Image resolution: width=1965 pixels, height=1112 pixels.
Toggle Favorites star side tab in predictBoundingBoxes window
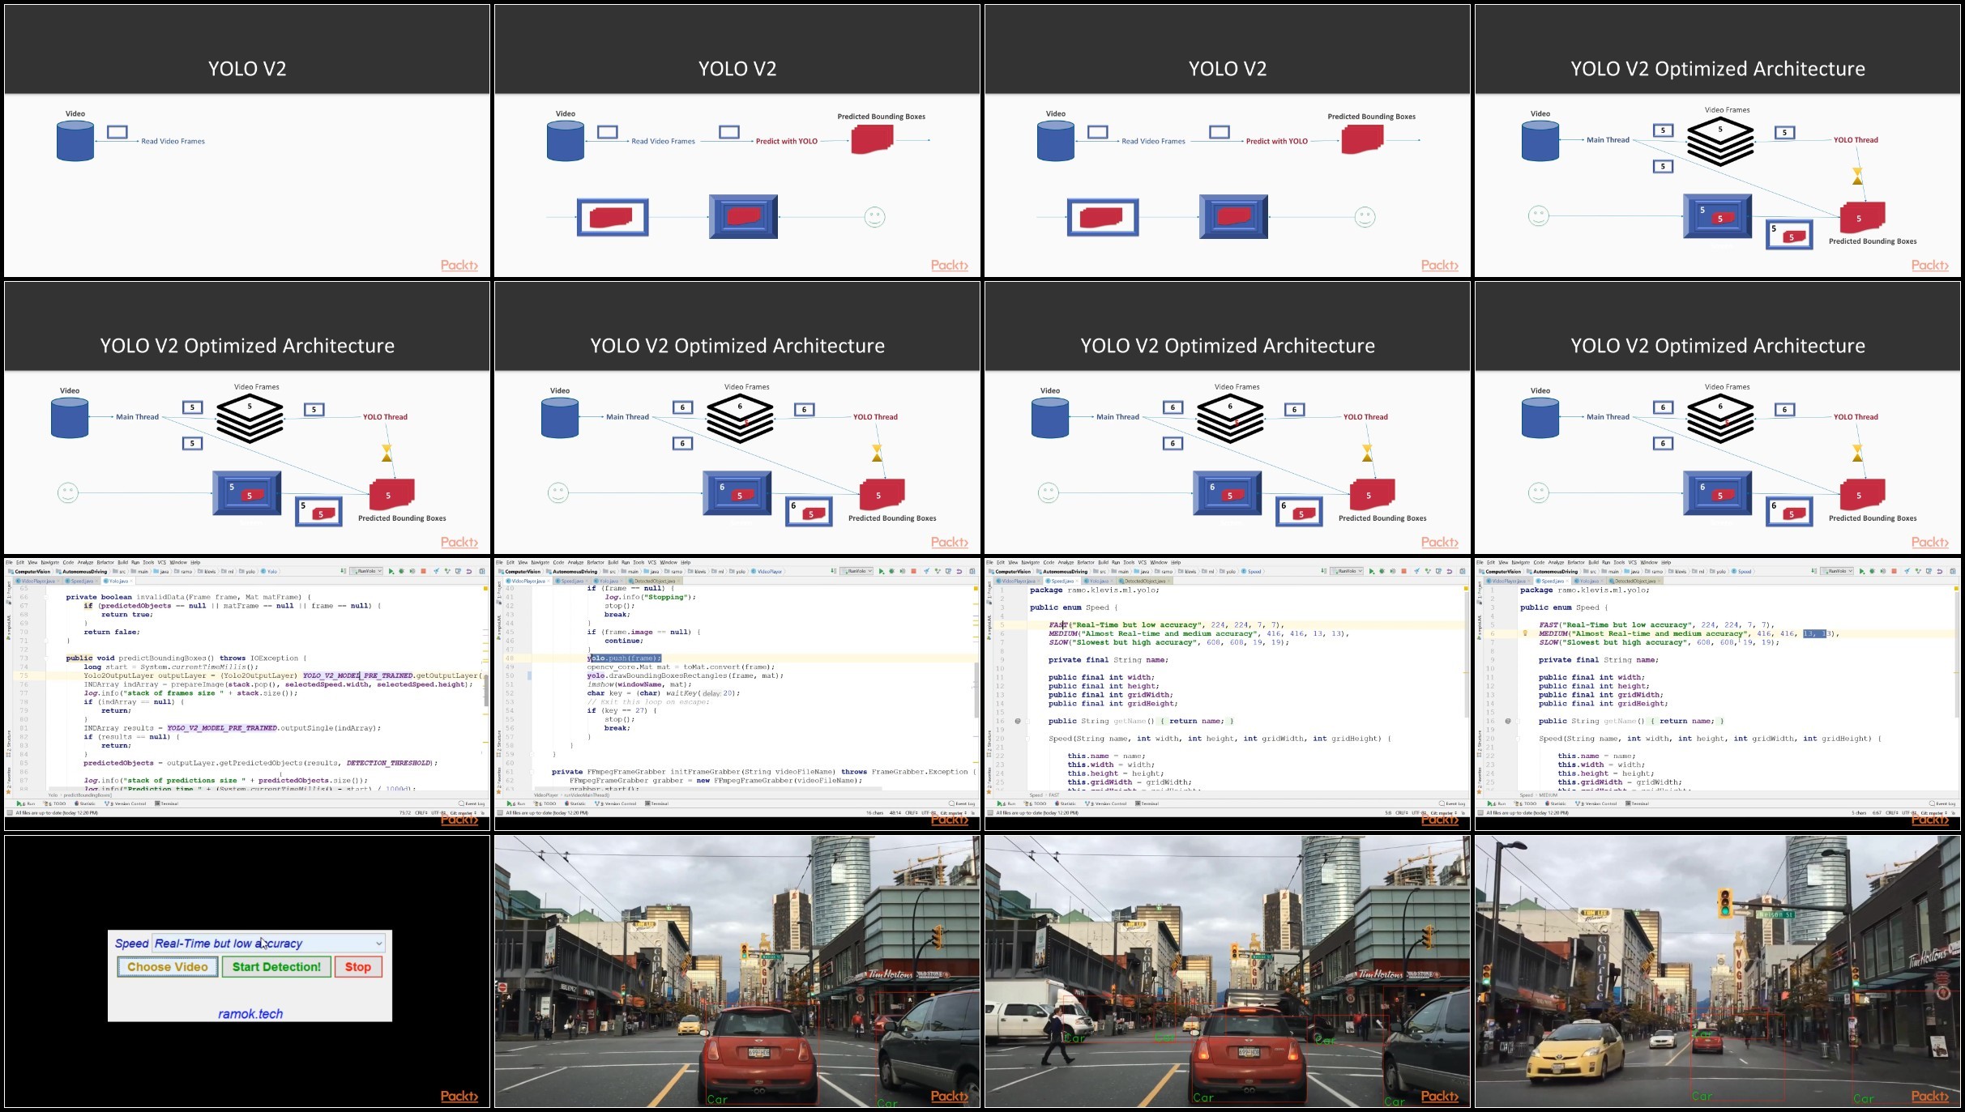[9, 781]
